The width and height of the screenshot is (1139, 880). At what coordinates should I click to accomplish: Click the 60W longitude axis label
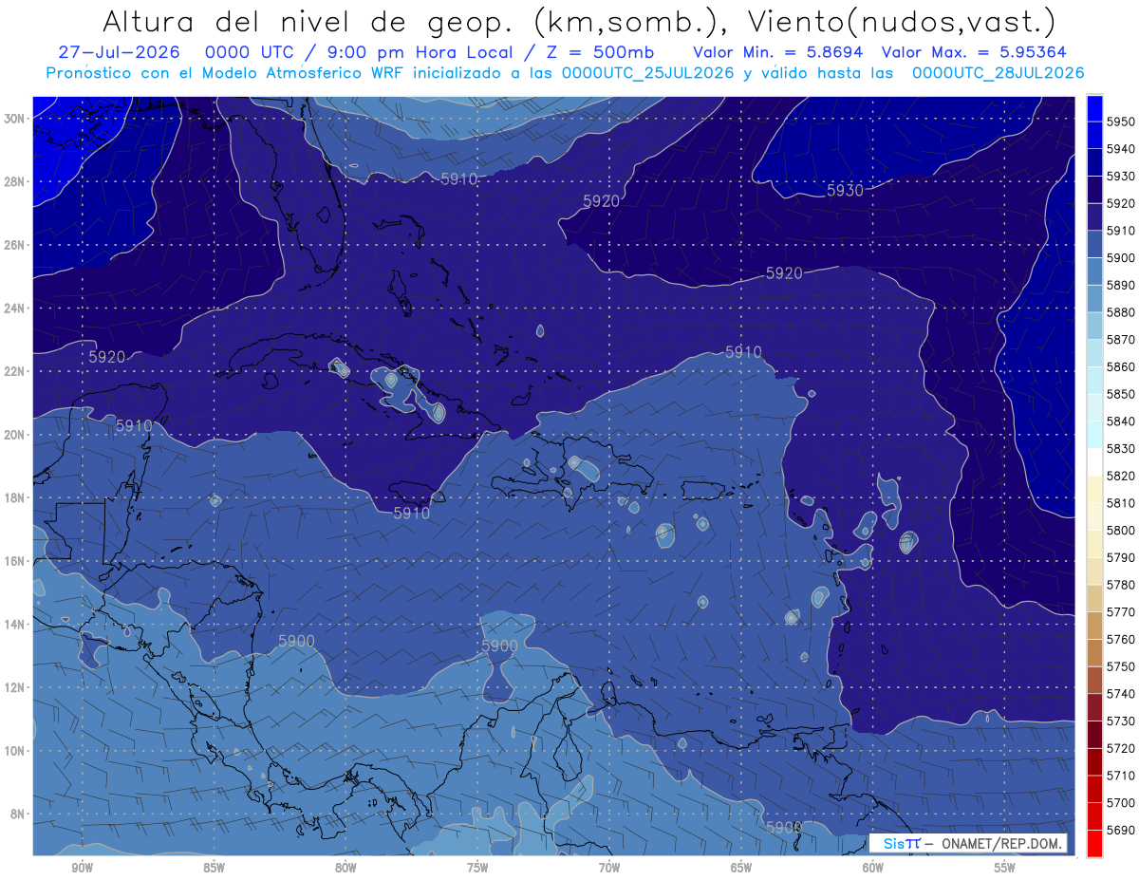pos(873,868)
